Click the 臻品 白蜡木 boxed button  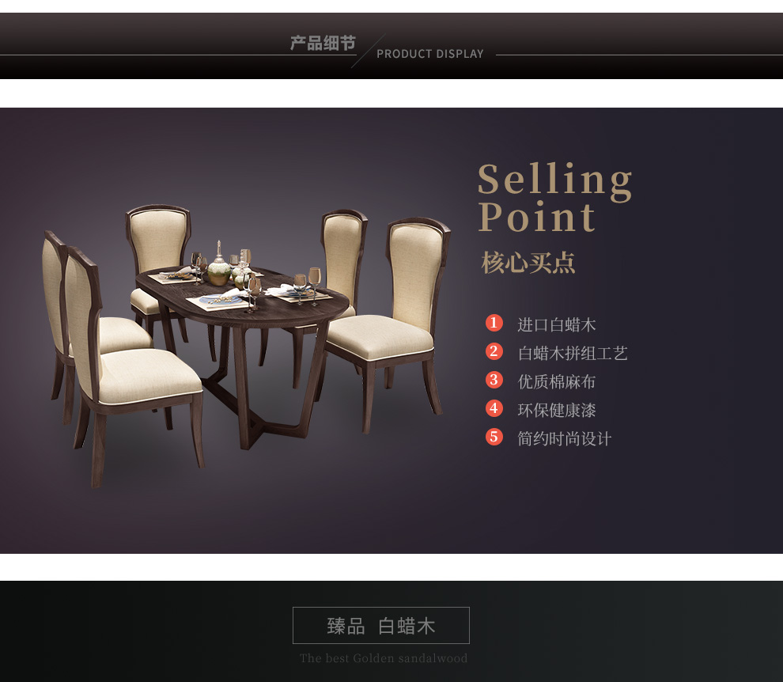tap(381, 625)
